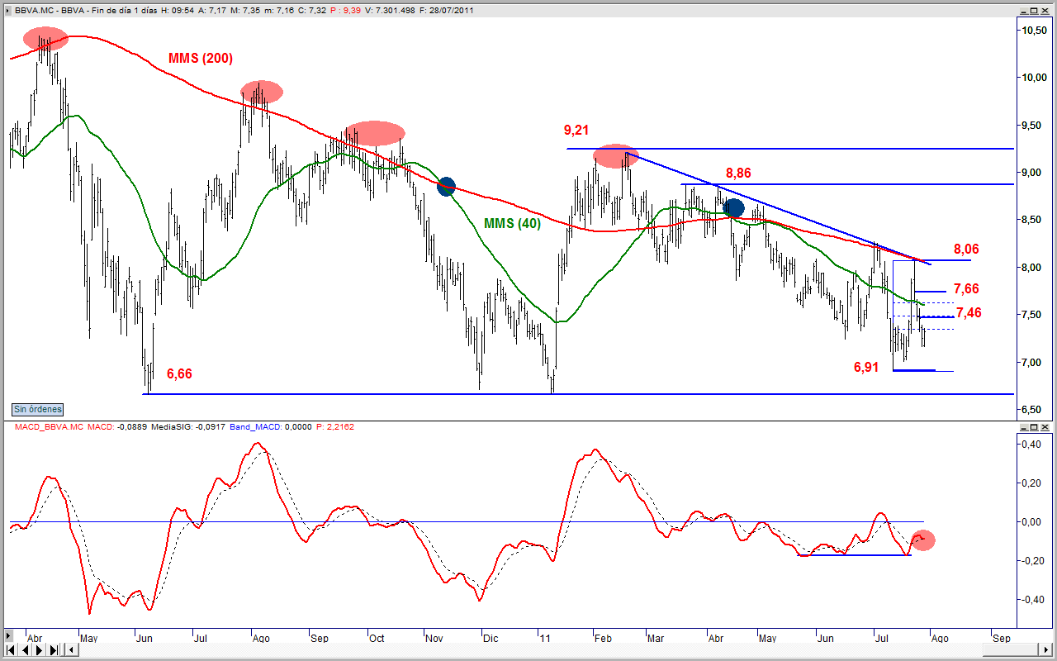Click the 'P: 9,39' header value

tap(346, 11)
